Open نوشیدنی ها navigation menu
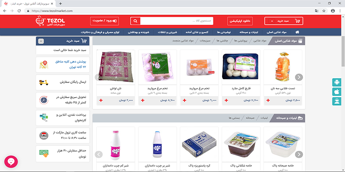The width and height of the screenshot is (345, 172). pos(223,32)
